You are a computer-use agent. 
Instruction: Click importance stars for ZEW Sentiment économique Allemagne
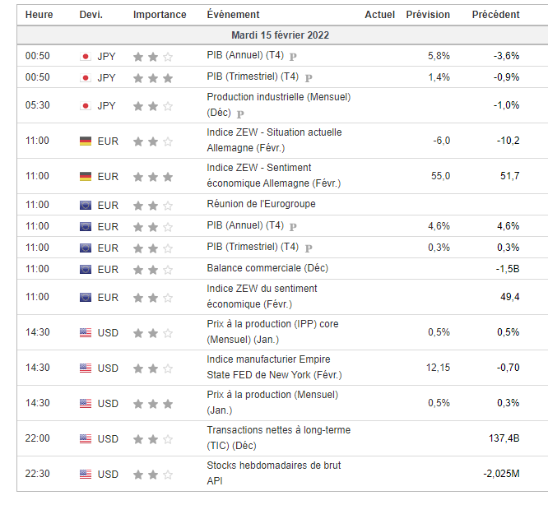click(x=153, y=177)
